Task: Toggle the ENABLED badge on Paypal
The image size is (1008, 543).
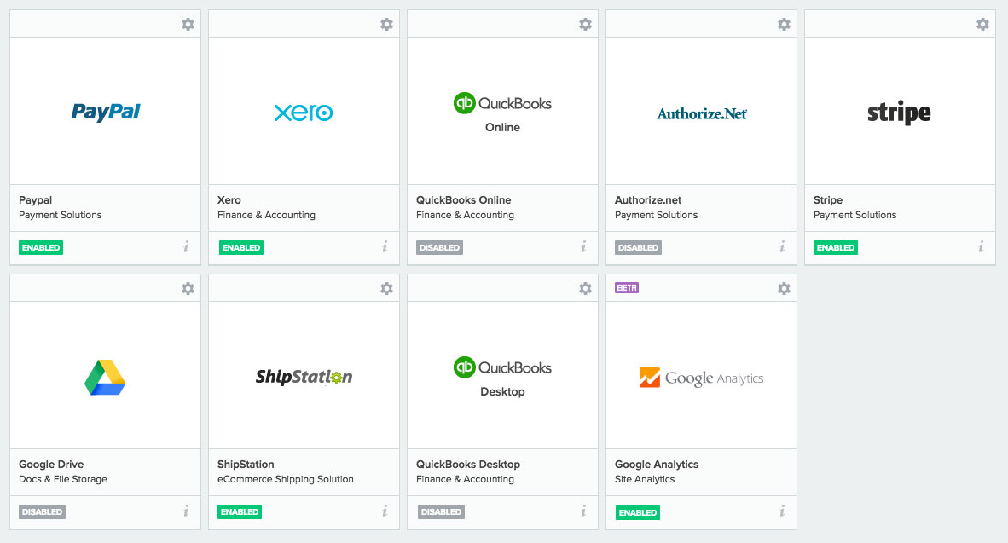Action: click(40, 247)
